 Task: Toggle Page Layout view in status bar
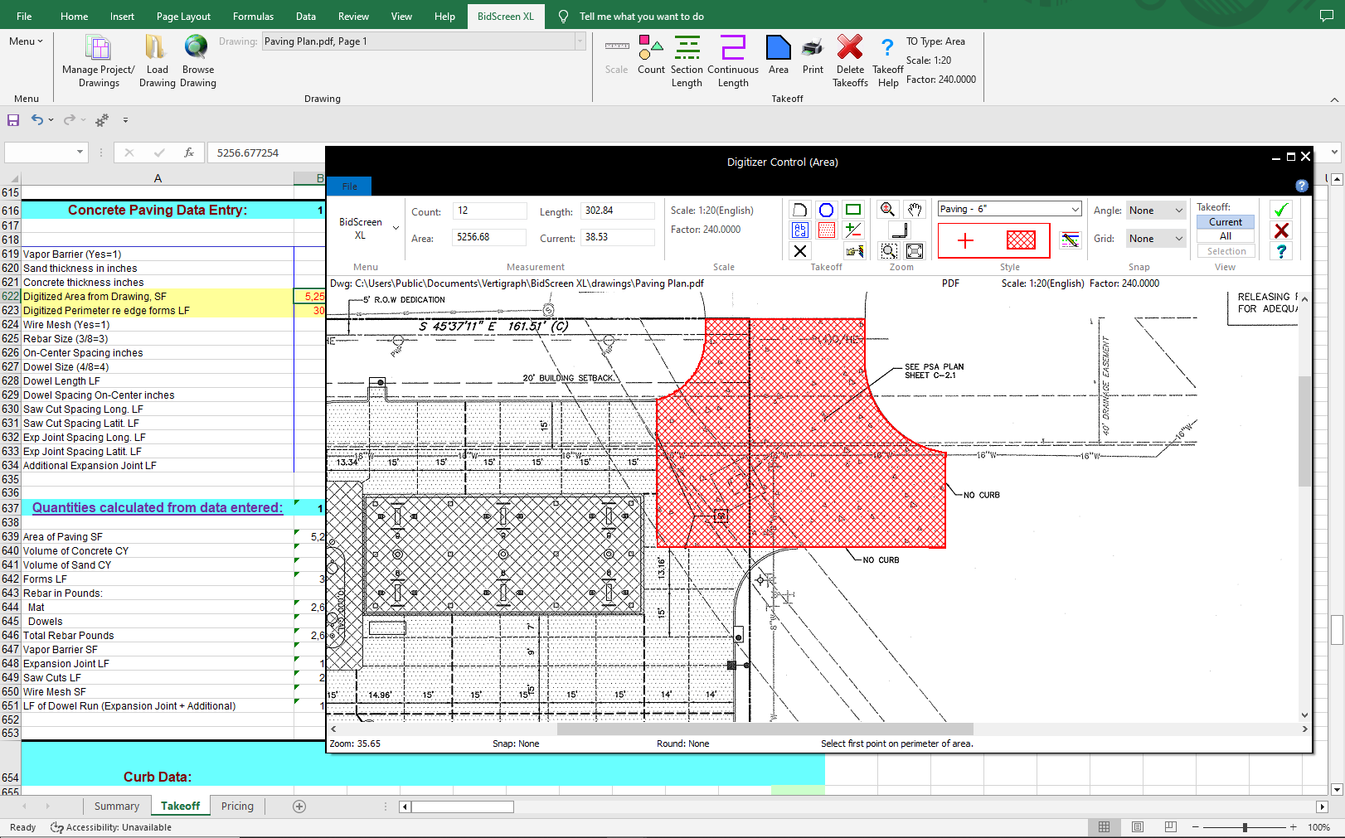tap(1137, 827)
